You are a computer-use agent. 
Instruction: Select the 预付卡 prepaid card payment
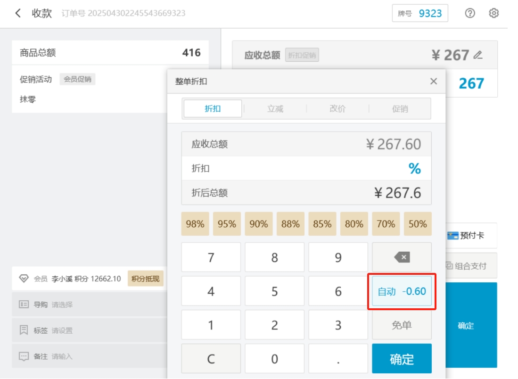pos(466,236)
